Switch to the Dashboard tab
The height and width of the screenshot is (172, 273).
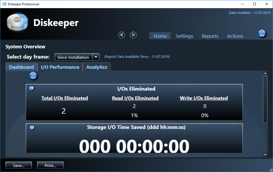coord(21,67)
